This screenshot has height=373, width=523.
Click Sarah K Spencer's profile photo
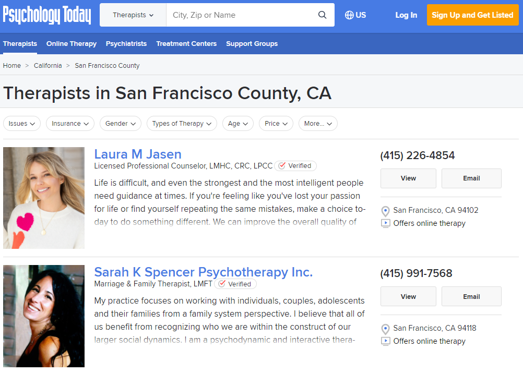pos(44,316)
